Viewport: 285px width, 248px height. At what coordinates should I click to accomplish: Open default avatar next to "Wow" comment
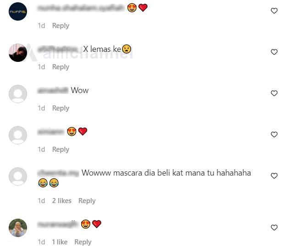pos(18,94)
